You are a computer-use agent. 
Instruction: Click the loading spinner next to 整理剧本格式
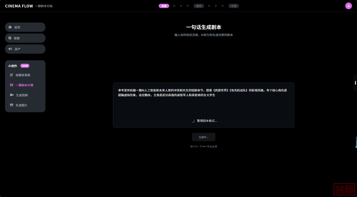(192, 121)
